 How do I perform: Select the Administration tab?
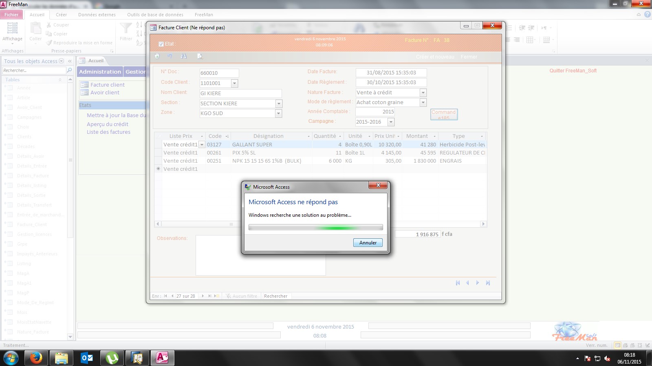point(100,72)
